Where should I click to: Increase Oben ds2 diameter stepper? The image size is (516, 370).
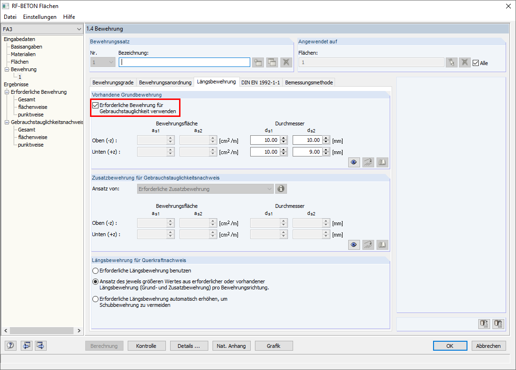326,138
